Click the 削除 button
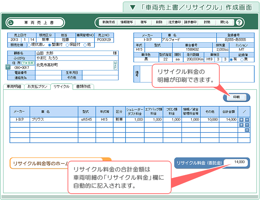Viewport: 260px width, 200px height. (159, 22)
